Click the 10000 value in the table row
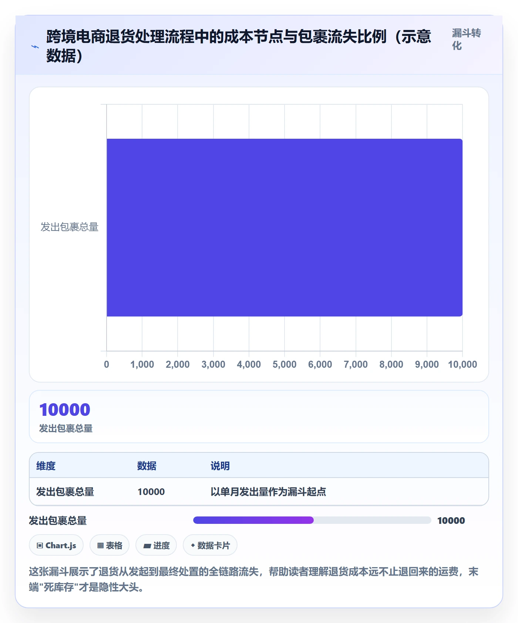This screenshot has height=623, width=518. (151, 492)
